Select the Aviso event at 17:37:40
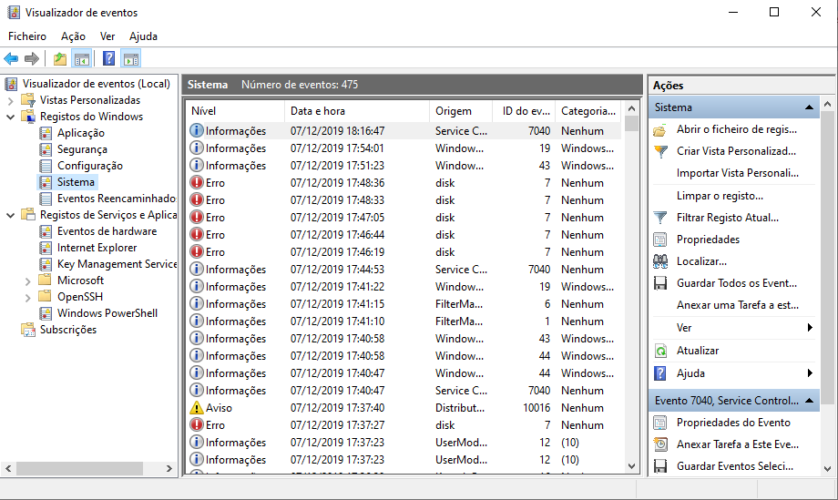This screenshot has height=500, width=838. (x=404, y=408)
